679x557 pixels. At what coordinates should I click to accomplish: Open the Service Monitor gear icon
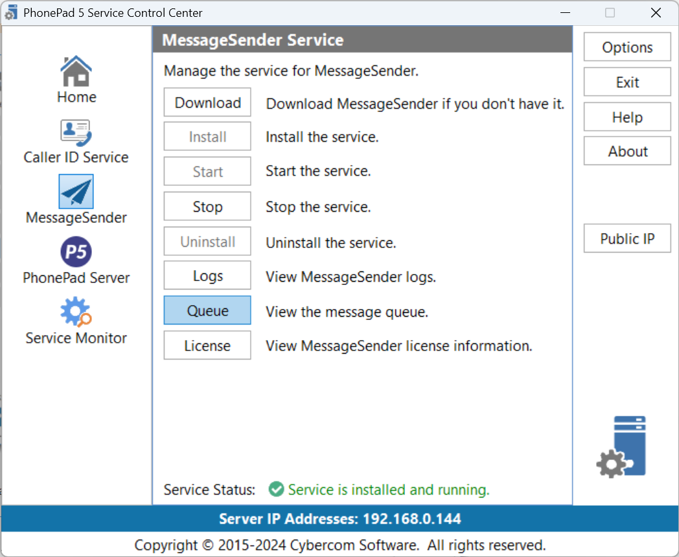pyautogui.click(x=76, y=312)
